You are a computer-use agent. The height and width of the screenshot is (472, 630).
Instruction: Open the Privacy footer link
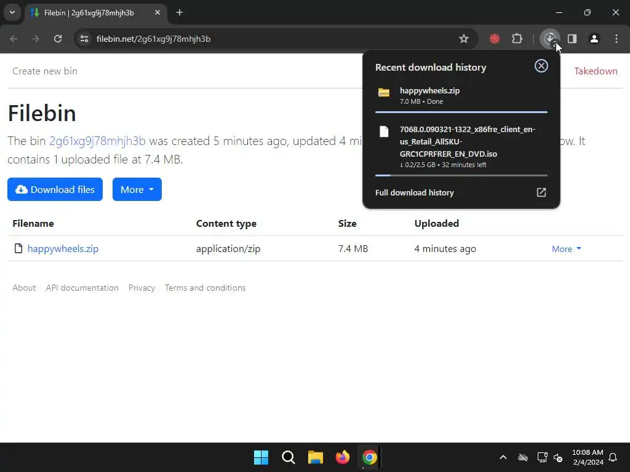142,288
